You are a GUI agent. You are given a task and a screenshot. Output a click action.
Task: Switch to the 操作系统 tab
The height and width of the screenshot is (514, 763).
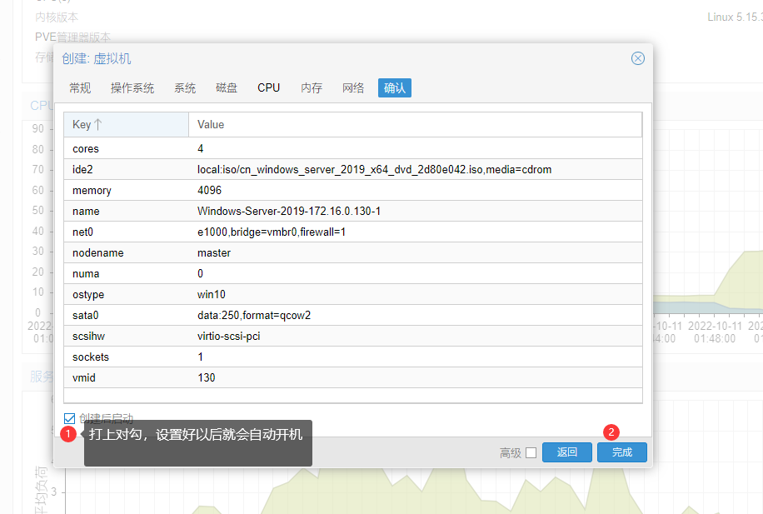coord(132,88)
